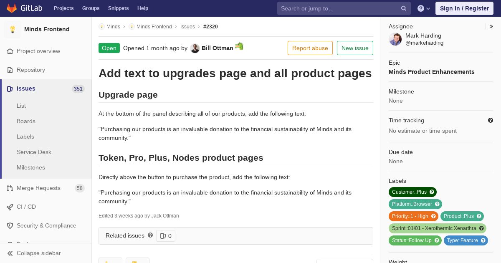Click Product::Plus label
This screenshot has width=501, height=263.
tap(459, 216)
